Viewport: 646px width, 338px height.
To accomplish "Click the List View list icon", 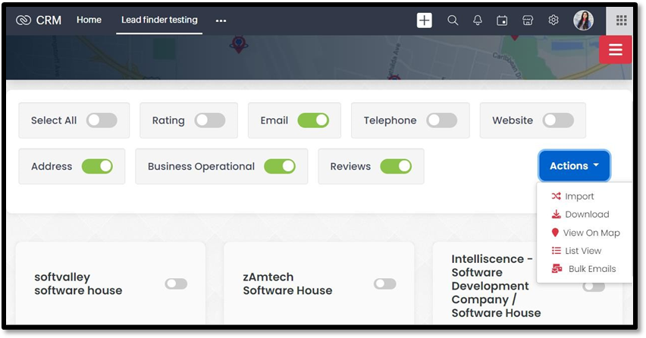I will point(557,250).
